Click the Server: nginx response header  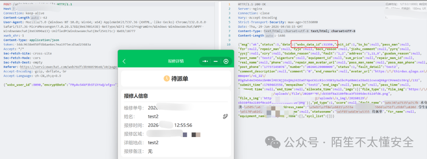coord(249,9)
